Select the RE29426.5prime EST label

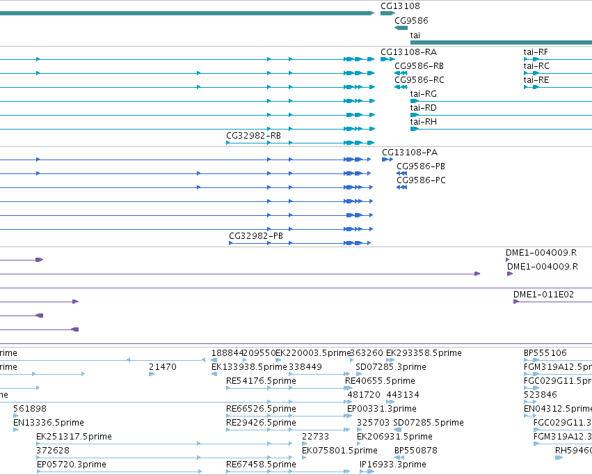coord(261,423)
